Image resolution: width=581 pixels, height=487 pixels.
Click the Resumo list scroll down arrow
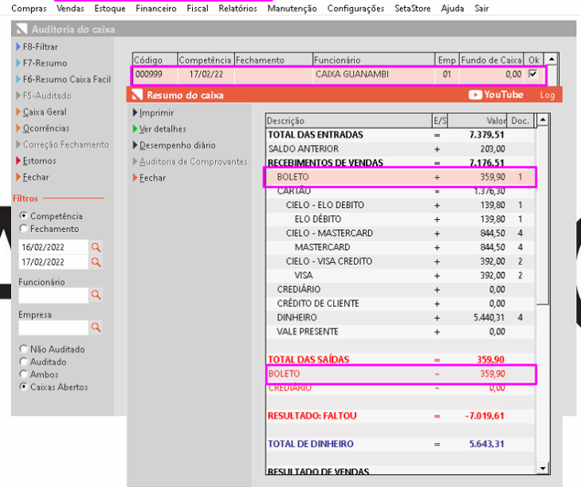pos(543,468)
